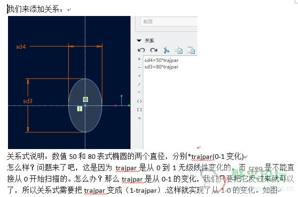Image resolution: width=298 pixels, height=197 pixels.
Task: Click the paste clipboard icon
Action: coord(191,50)
